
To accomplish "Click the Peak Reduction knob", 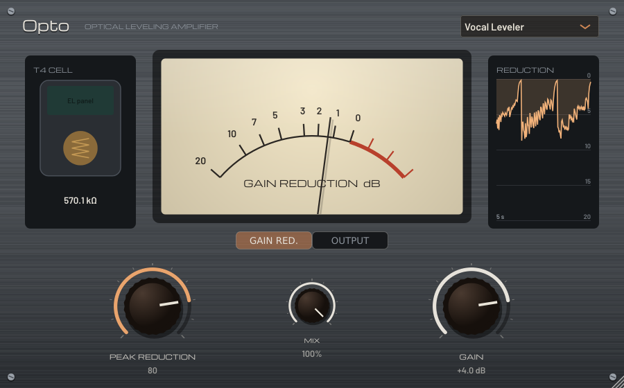I will [x=153, y=306].
